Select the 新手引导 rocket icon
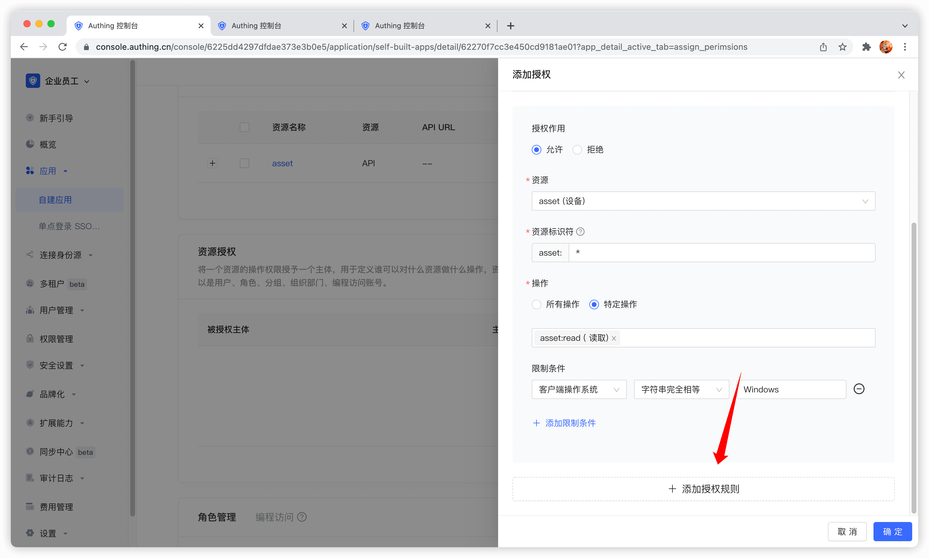 coord(30,118)
